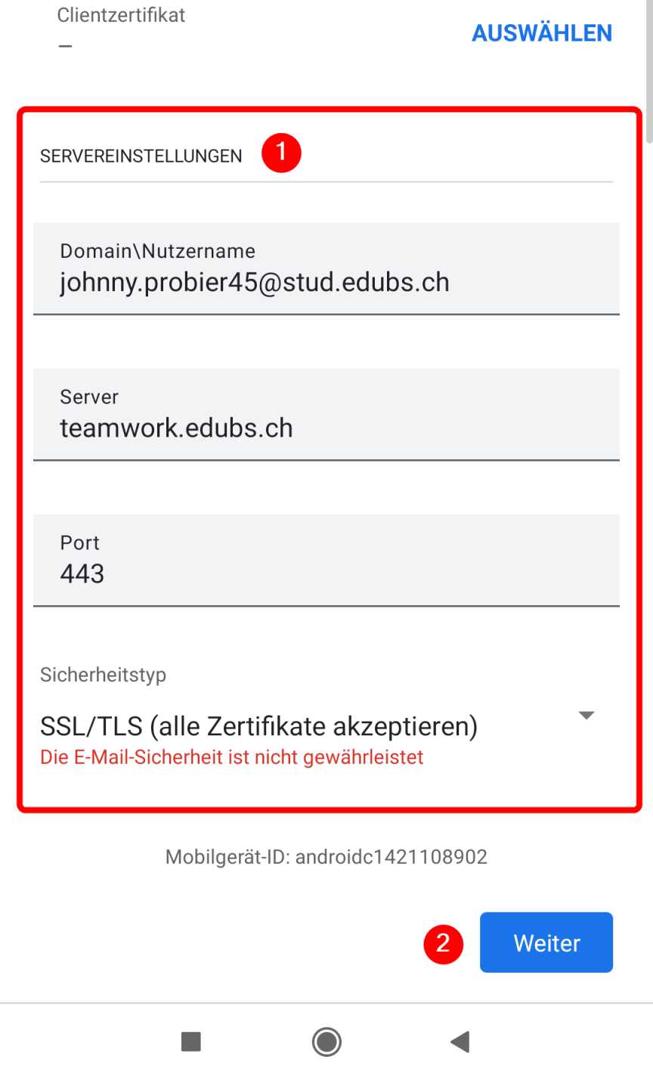Click the red number 1 badge
653x1081 pixels.
[x=281, y=153]
